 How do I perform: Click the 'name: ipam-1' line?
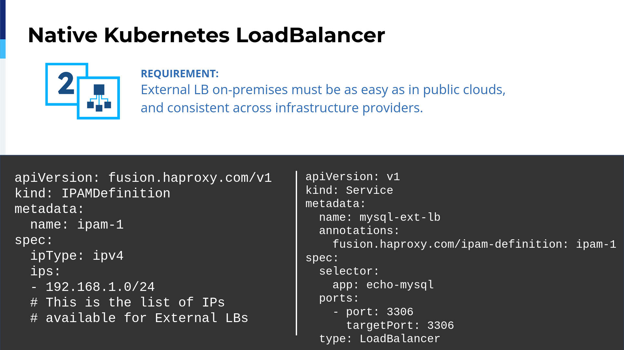(77, 225)
